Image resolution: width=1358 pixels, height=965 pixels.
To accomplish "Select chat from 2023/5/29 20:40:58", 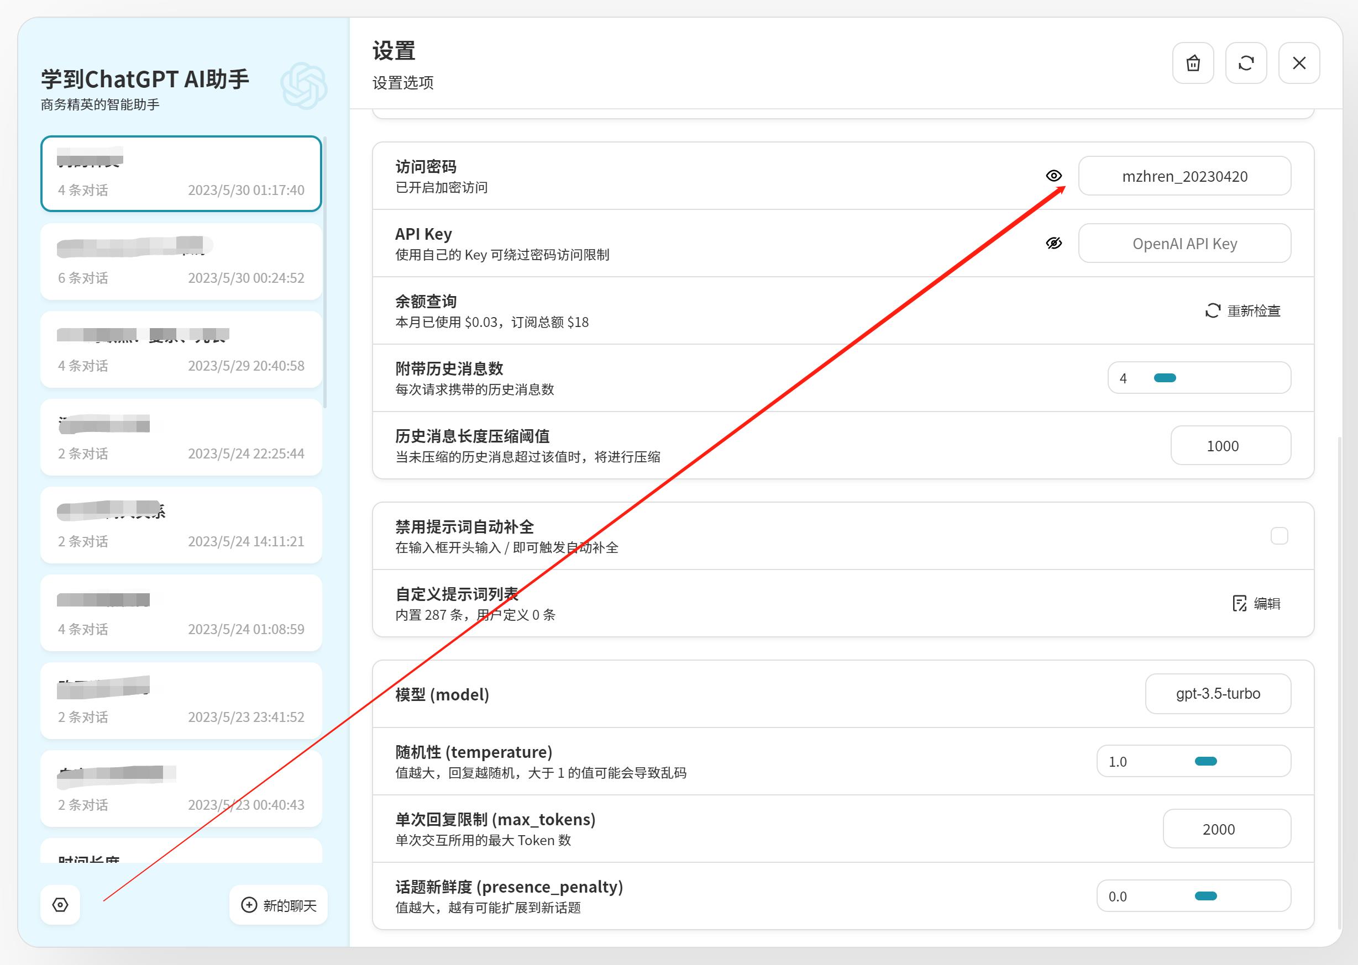I will (x=181, y=350).
